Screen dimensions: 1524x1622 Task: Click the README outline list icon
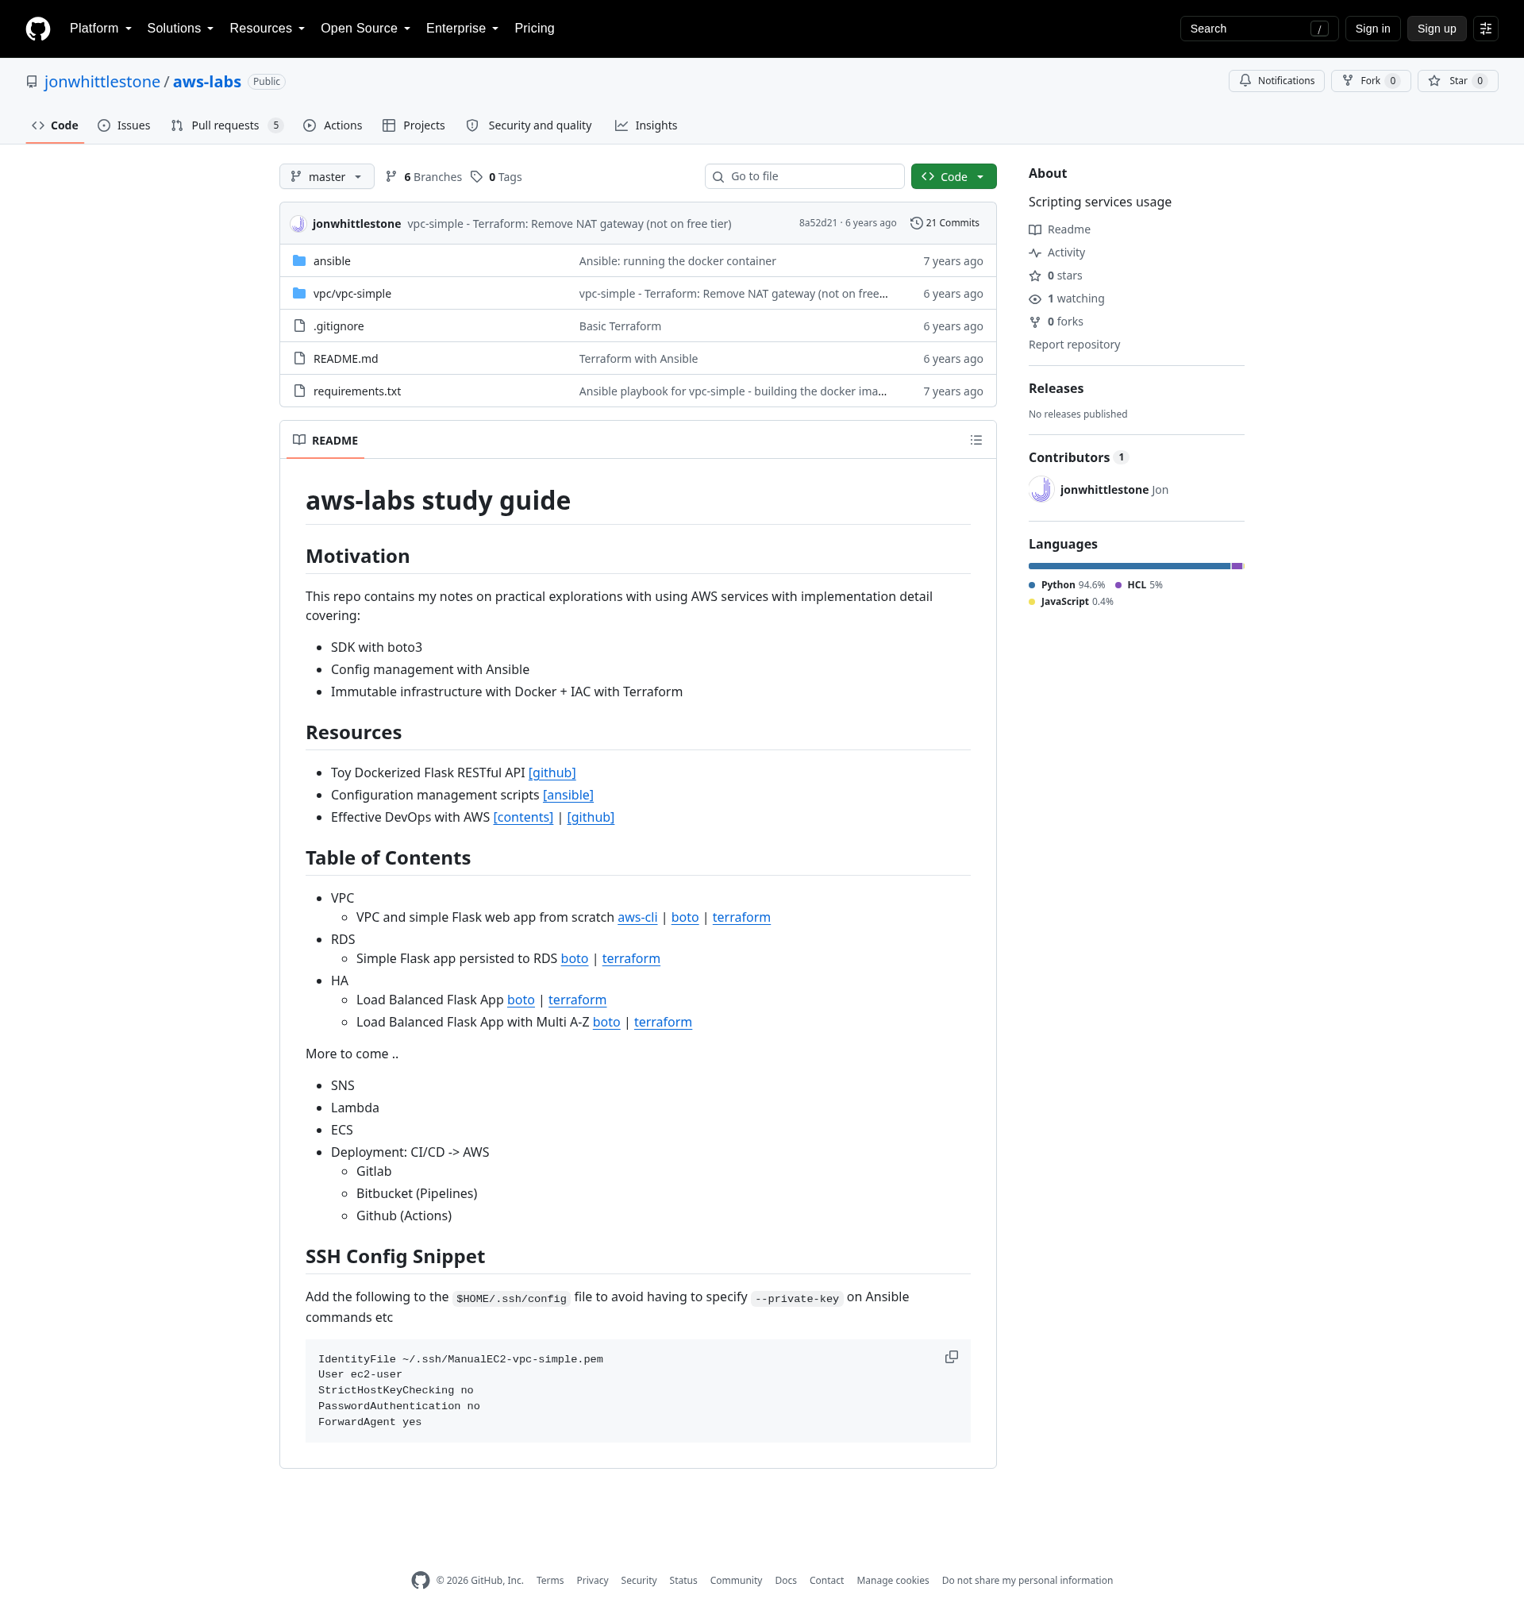tap(976, 441)
